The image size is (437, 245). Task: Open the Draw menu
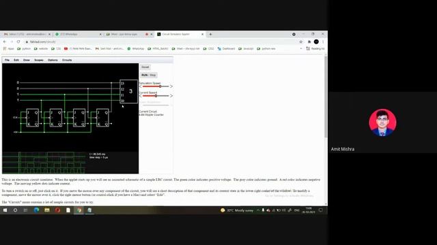[27, 60]
